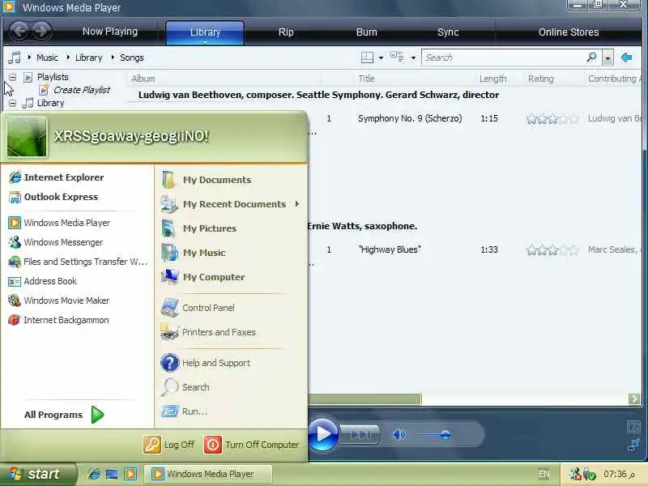
Task: Switch to the Rip tab
Action: (x=286, y=32)
